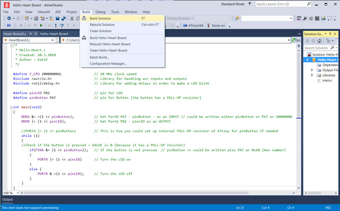
Task: Select Build Hello-Heart-Board menu item
Action: (122, 38)
